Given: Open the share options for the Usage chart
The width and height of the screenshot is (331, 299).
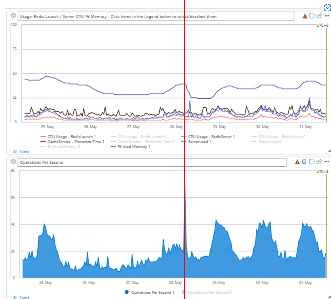Looking at the screenshot, I should coord(319,16).
